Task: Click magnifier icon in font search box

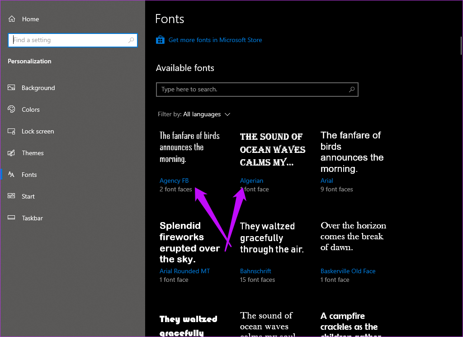Action: pos(351,90)
